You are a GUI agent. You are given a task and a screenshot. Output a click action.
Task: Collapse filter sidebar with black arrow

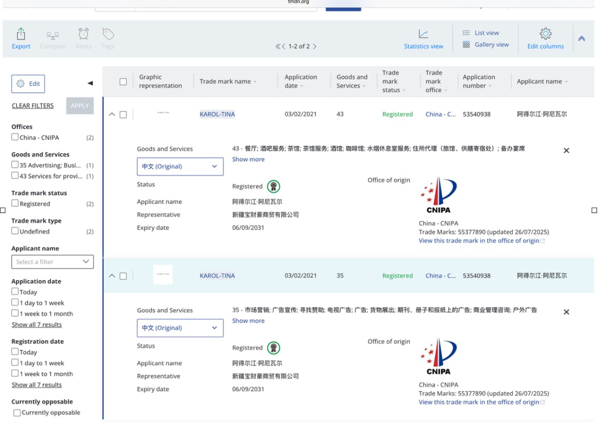coord(90,83)
